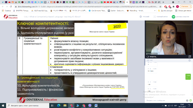Open the emoji picker in chat
The image size is (193, 108).
tap(187, 100)
